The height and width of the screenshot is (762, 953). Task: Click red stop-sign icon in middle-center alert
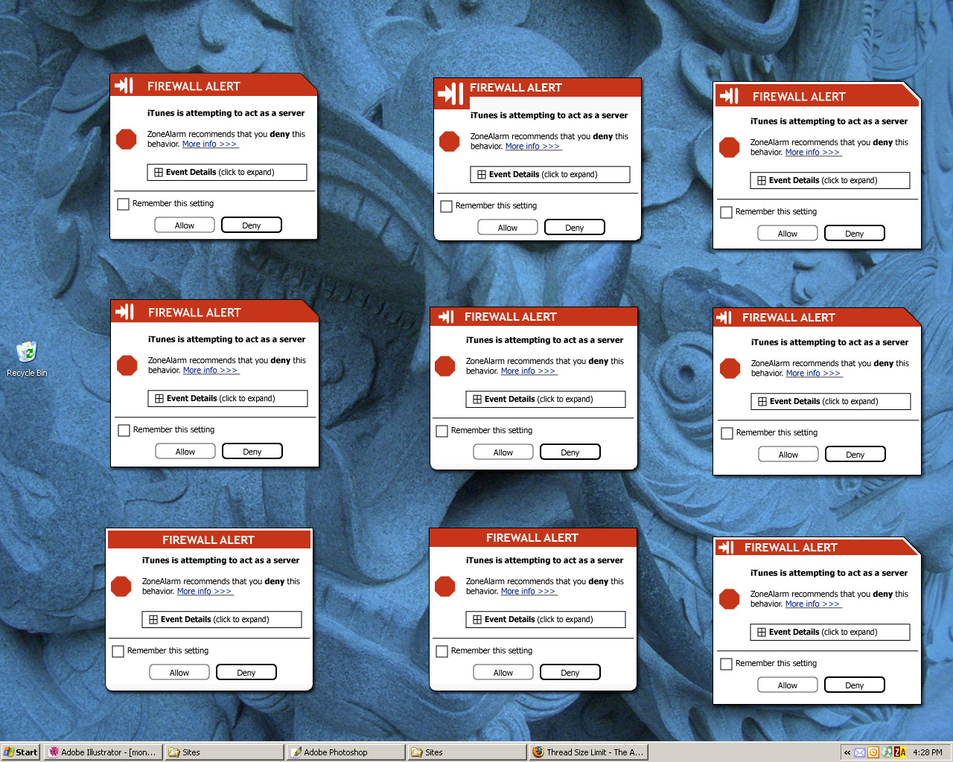point(445,366)
